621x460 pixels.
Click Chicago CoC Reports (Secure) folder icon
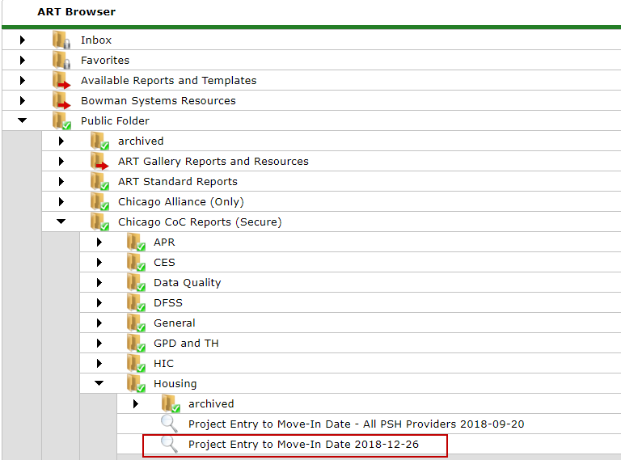click(99, 222)
